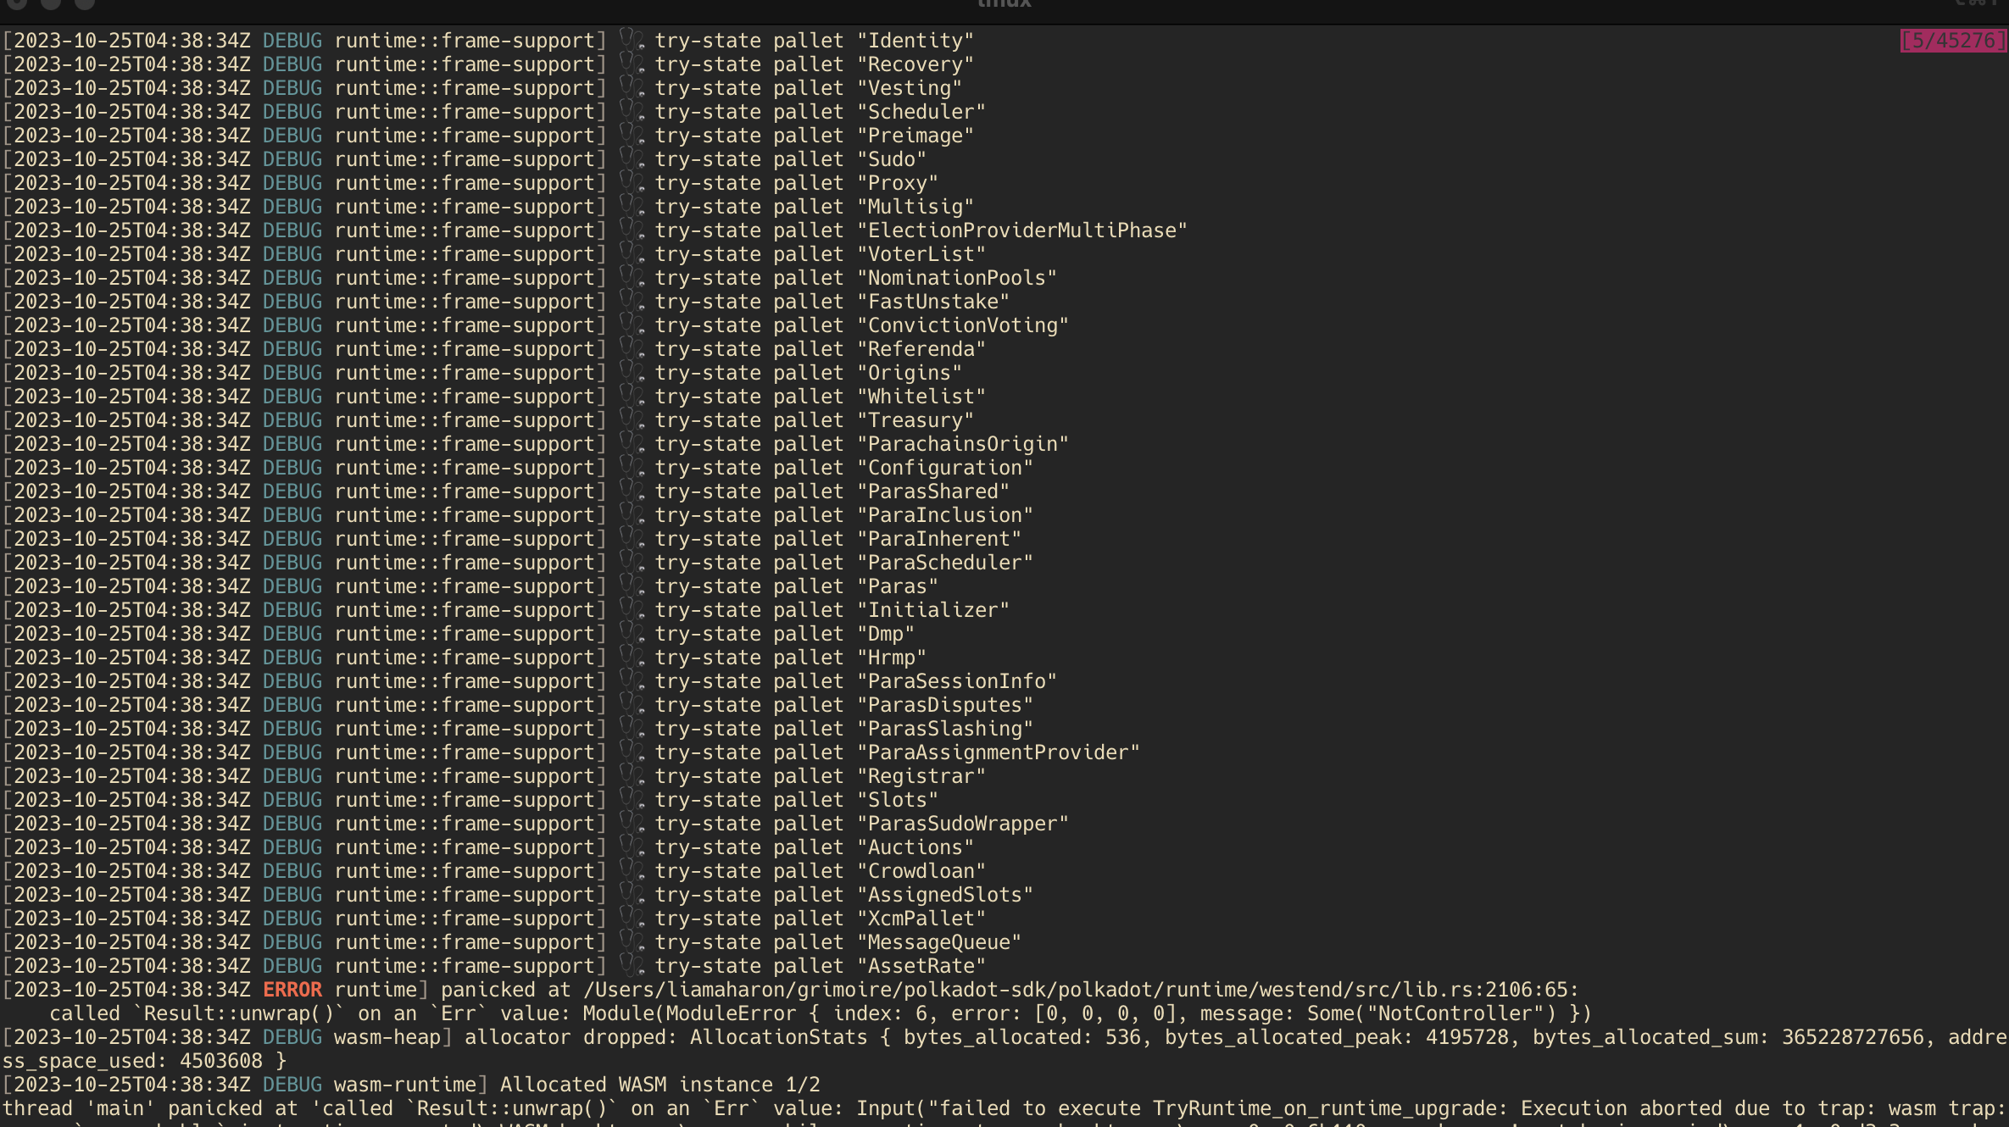This screenshot has height=1127, width=2009.
Task: Click the "bytes_allocated_sum: 365228727656" value
Action: [x=1728, y=1037]
